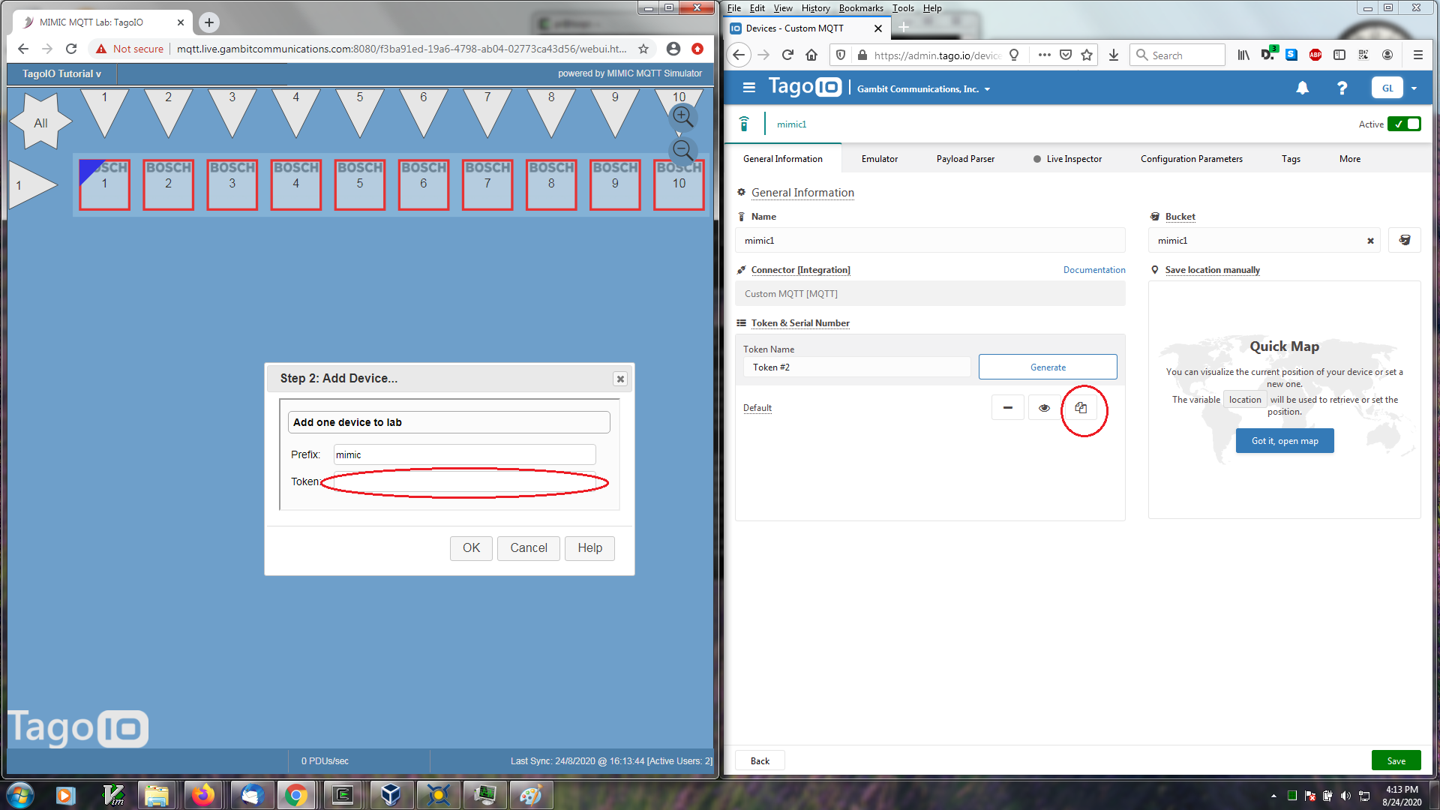
Task: Open Configuration Parameters tab
Action: (x=1191, y=159)
